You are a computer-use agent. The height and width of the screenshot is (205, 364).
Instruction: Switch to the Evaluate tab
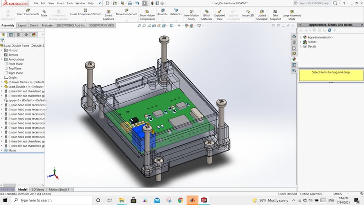(47, 25)
